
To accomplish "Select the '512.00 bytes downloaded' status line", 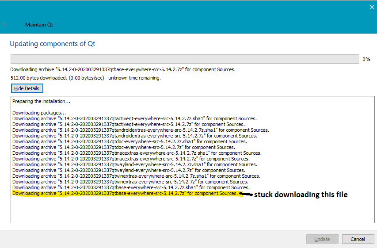I will click(x=85, y=78).
